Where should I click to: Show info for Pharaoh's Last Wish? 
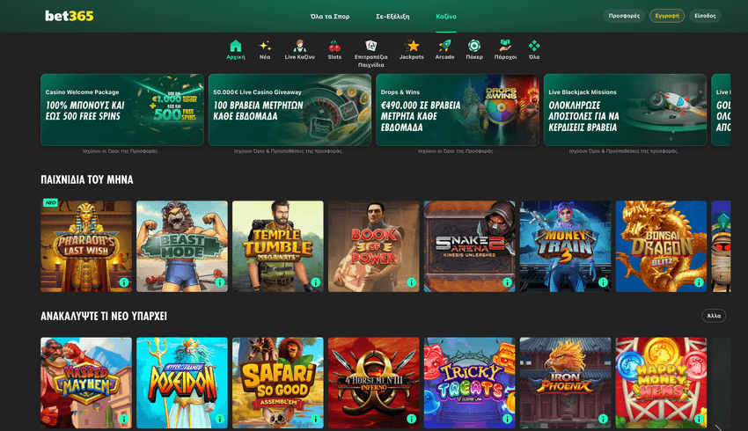(124, 282)
